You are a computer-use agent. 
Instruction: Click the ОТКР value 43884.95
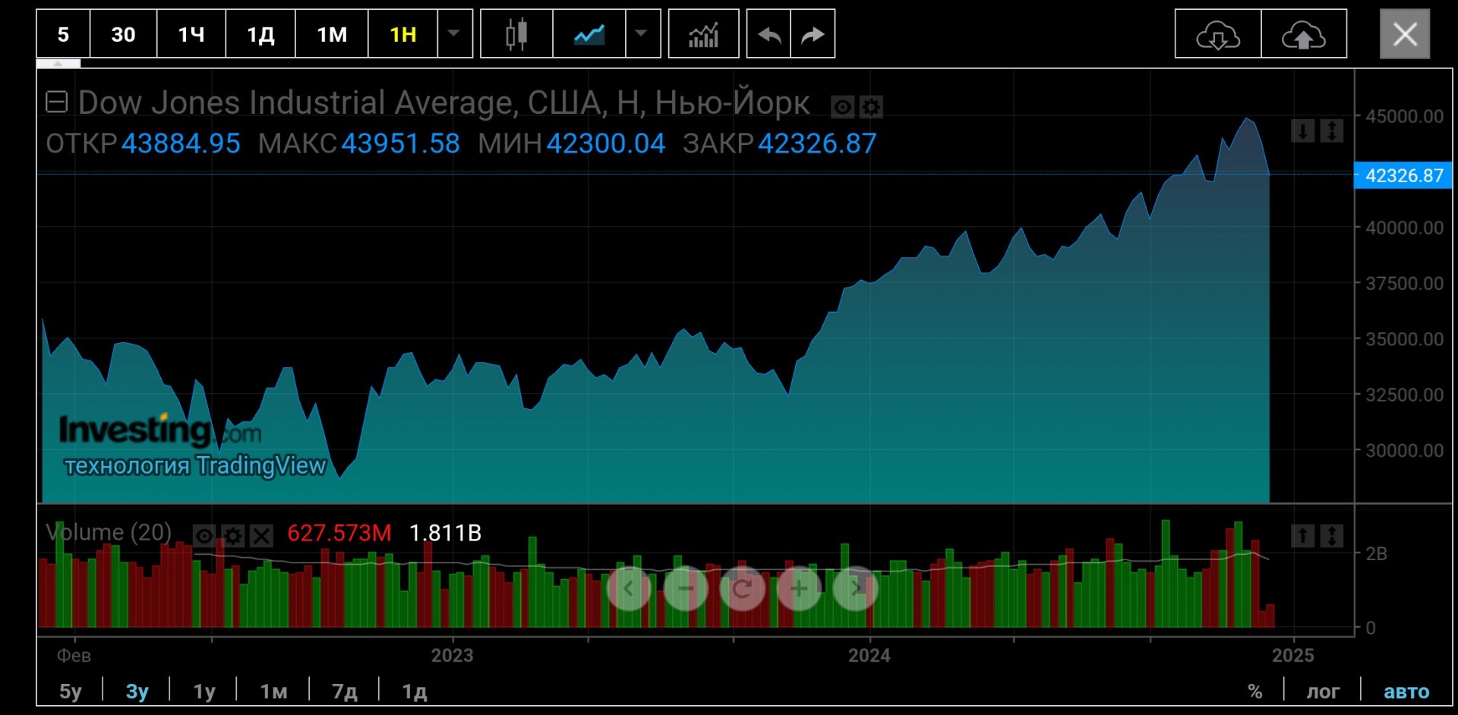point(181,143)
